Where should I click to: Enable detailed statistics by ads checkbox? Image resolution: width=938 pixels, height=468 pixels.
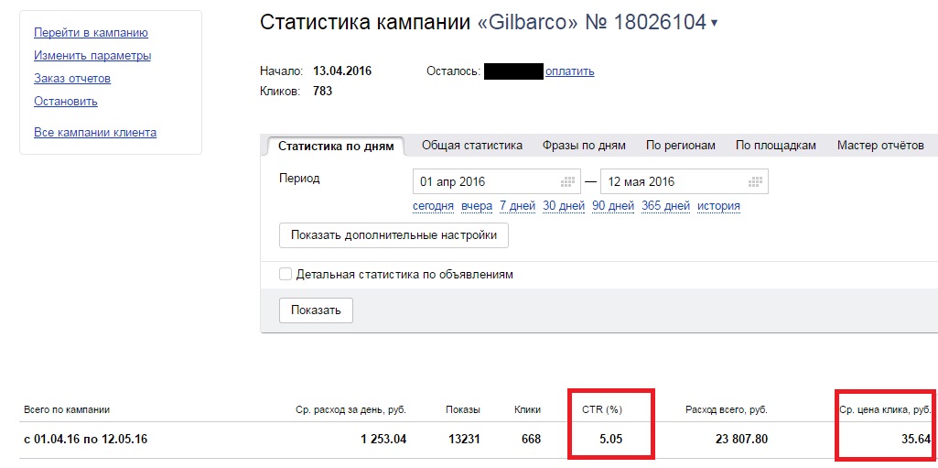point(286,275)
